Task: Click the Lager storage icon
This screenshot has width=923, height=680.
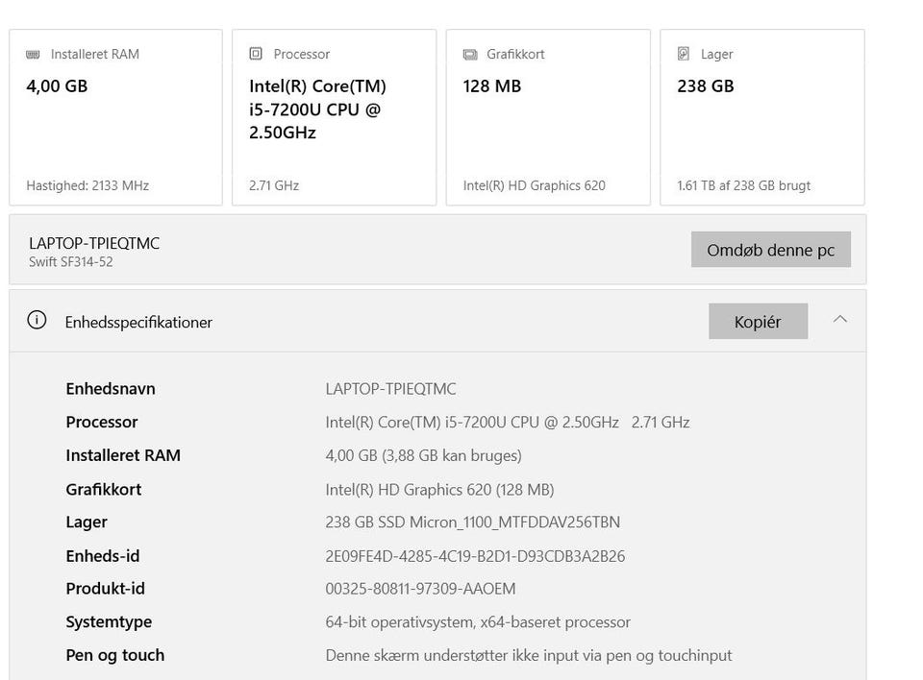Action: click(x=684, y=54)
